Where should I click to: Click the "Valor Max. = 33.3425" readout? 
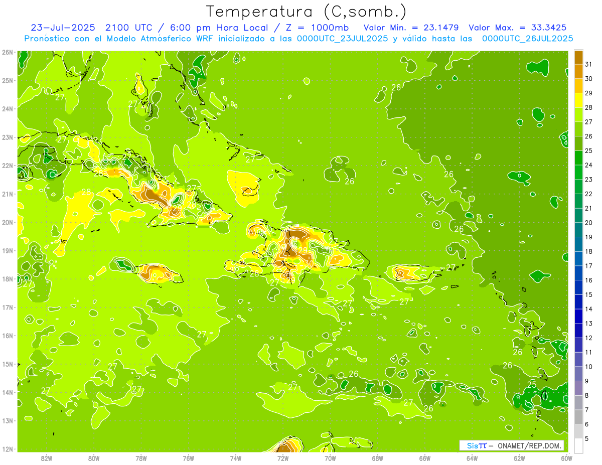518,27
